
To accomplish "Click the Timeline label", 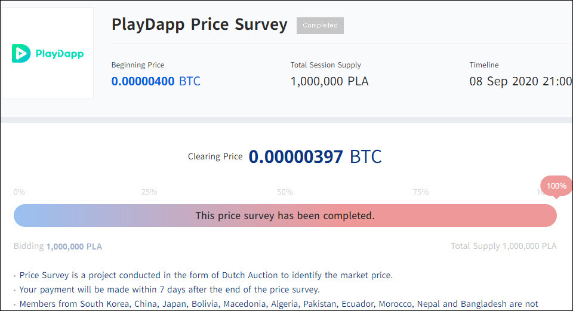I will [x=483, y=65].
